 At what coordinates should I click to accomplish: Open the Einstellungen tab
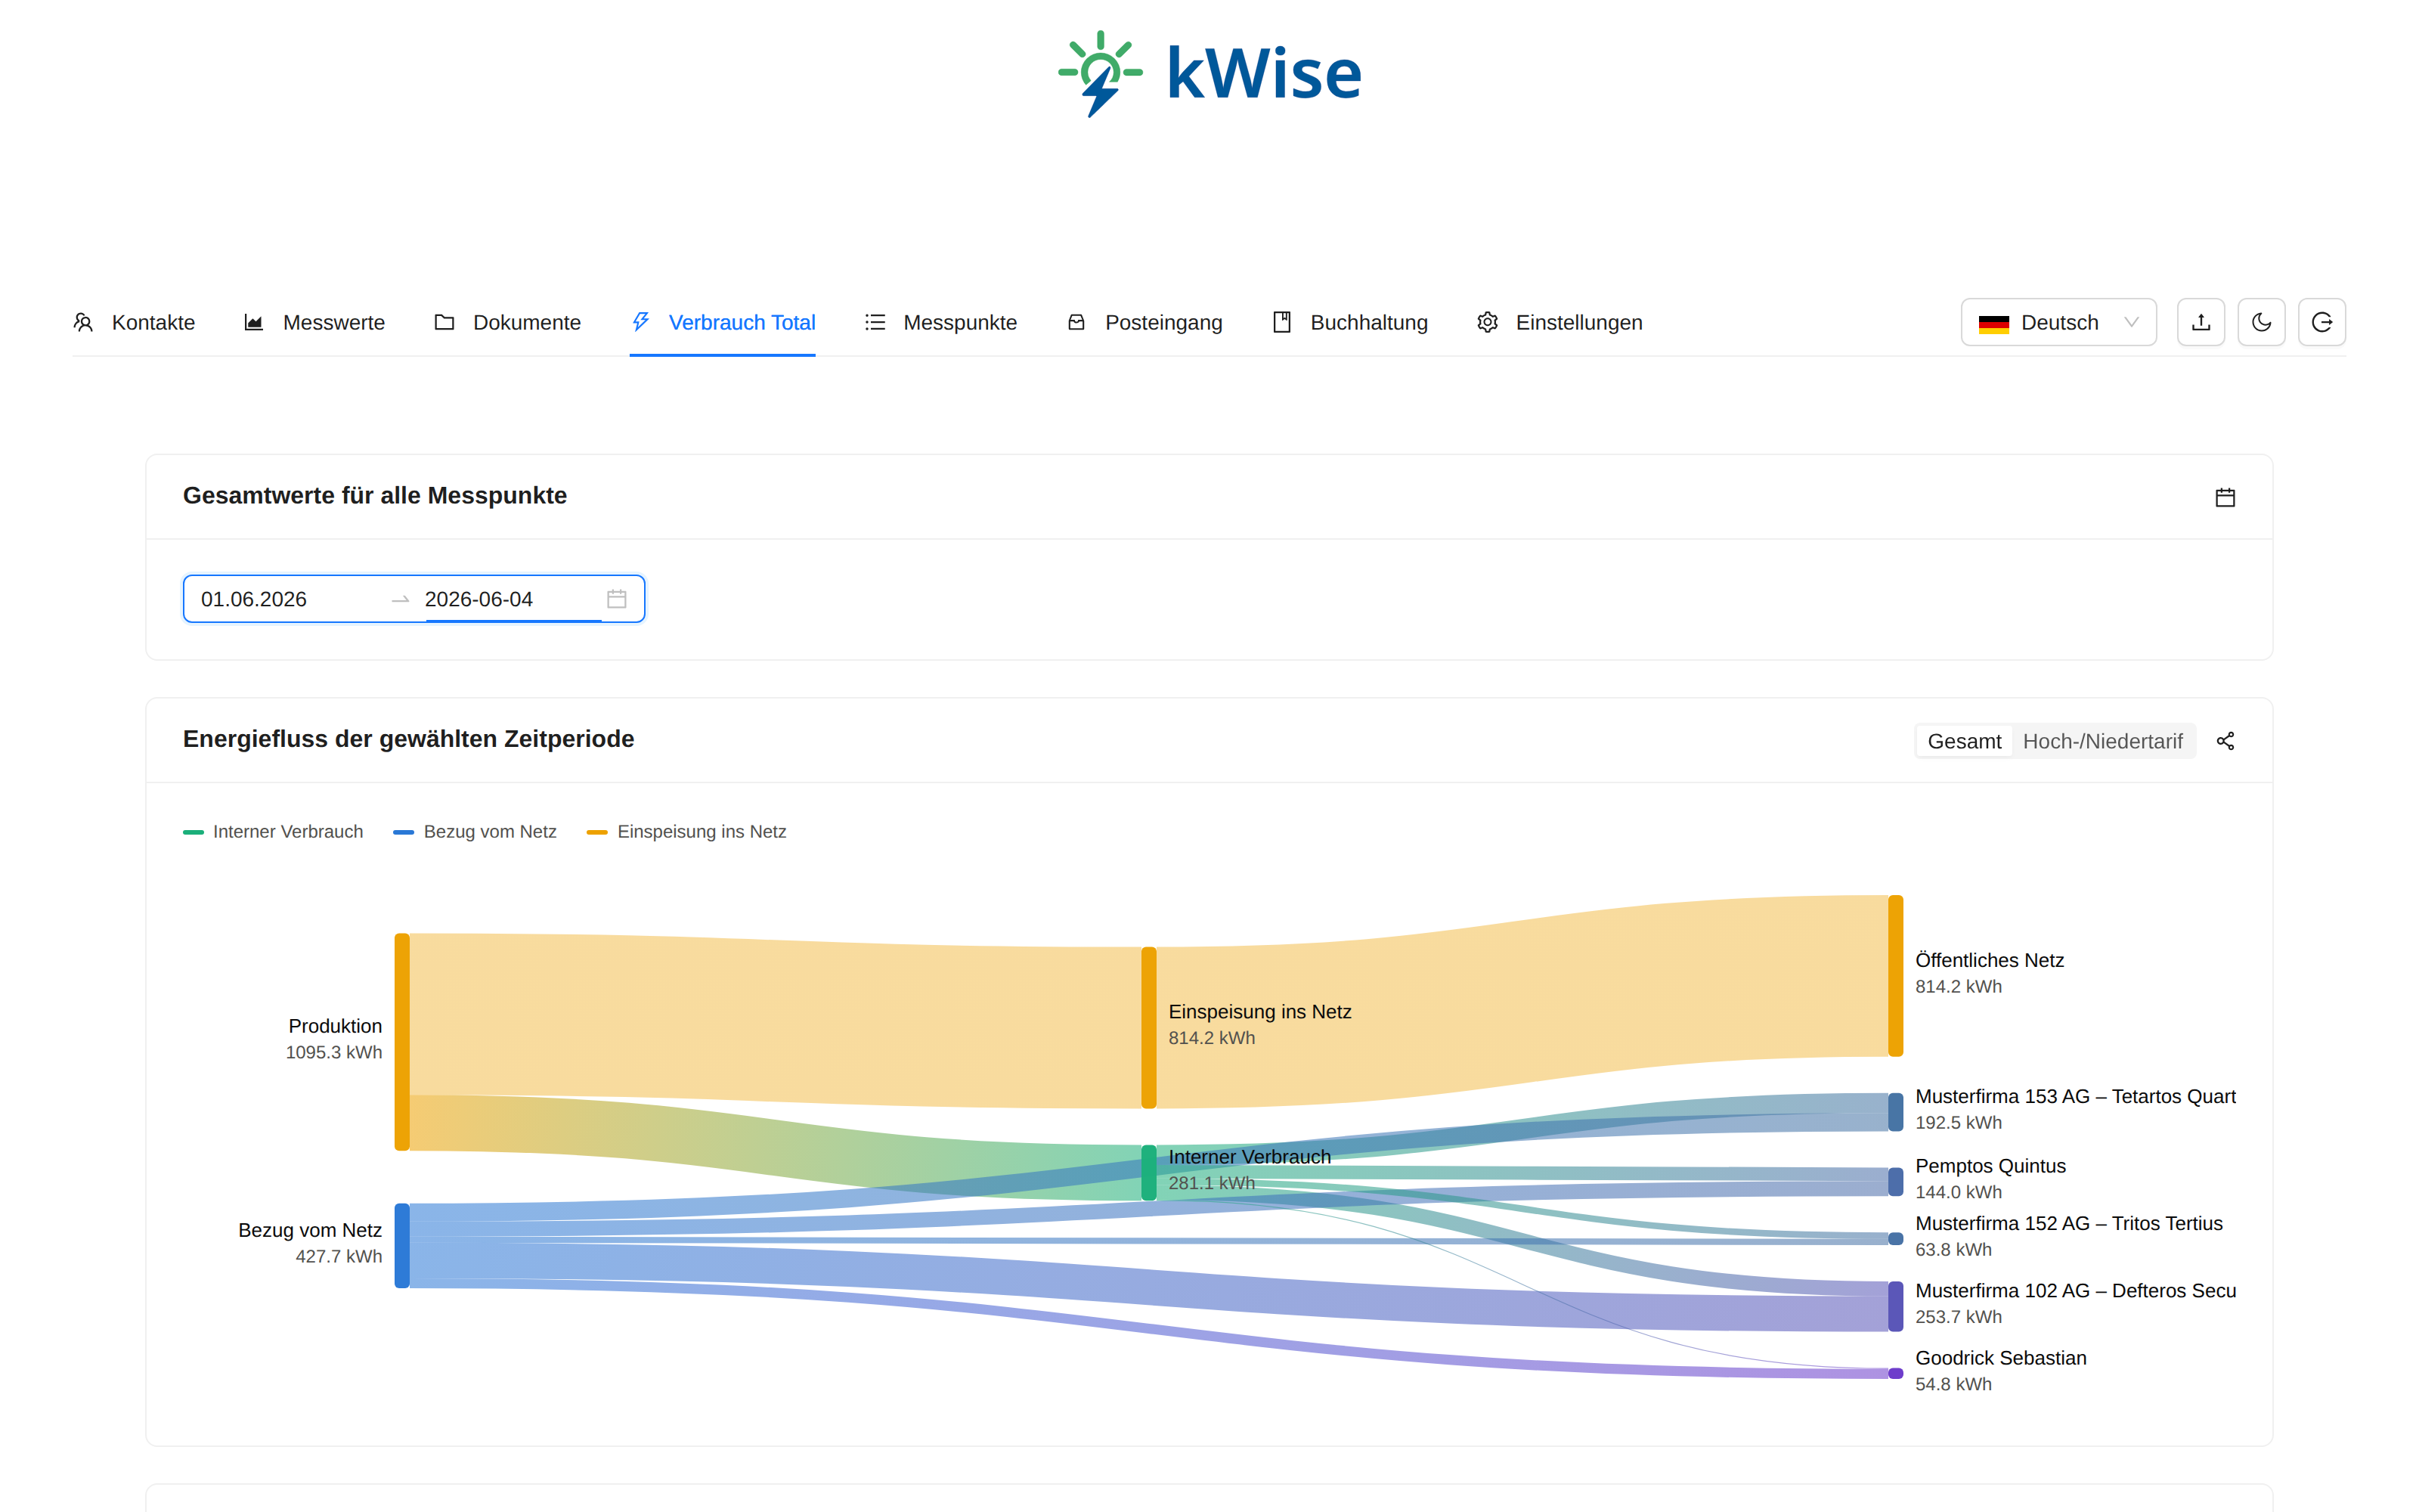1559,322
